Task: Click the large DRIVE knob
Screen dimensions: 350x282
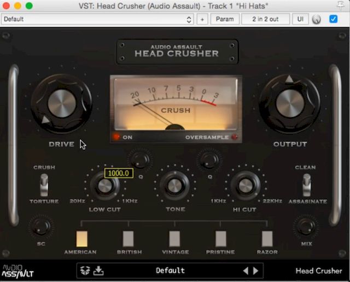Action: pos(62,103)
